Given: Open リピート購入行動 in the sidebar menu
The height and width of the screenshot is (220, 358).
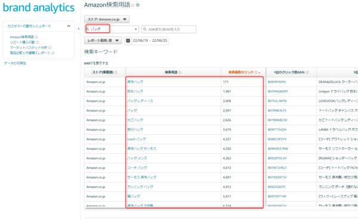Looking at the screenshot, I should [22, 42].
